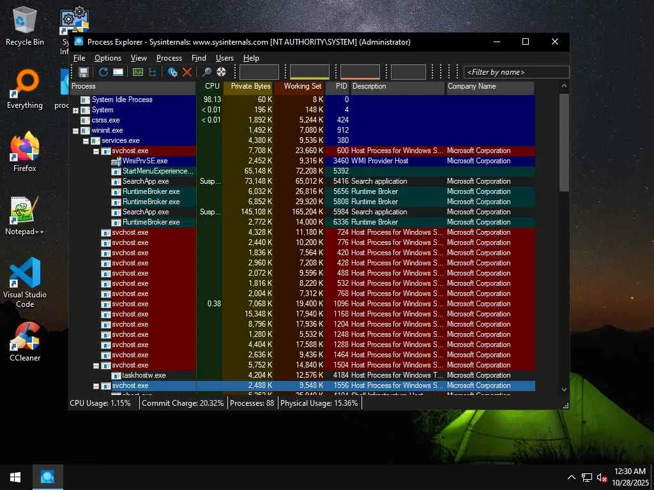Click the csrss.exe process icon
The width and height of the screenshot is (654, 490).
(85, 121)
